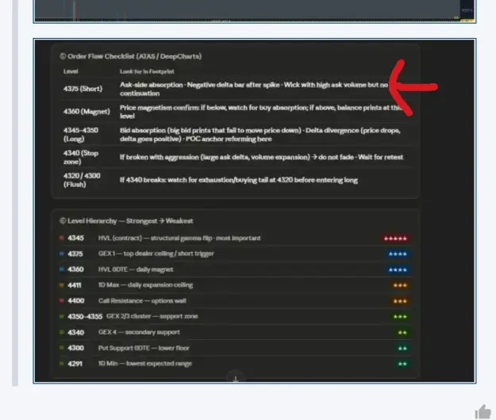Click the blue bullet beside 4375 hierarchy row
The image size is (496, 420).
61,254
